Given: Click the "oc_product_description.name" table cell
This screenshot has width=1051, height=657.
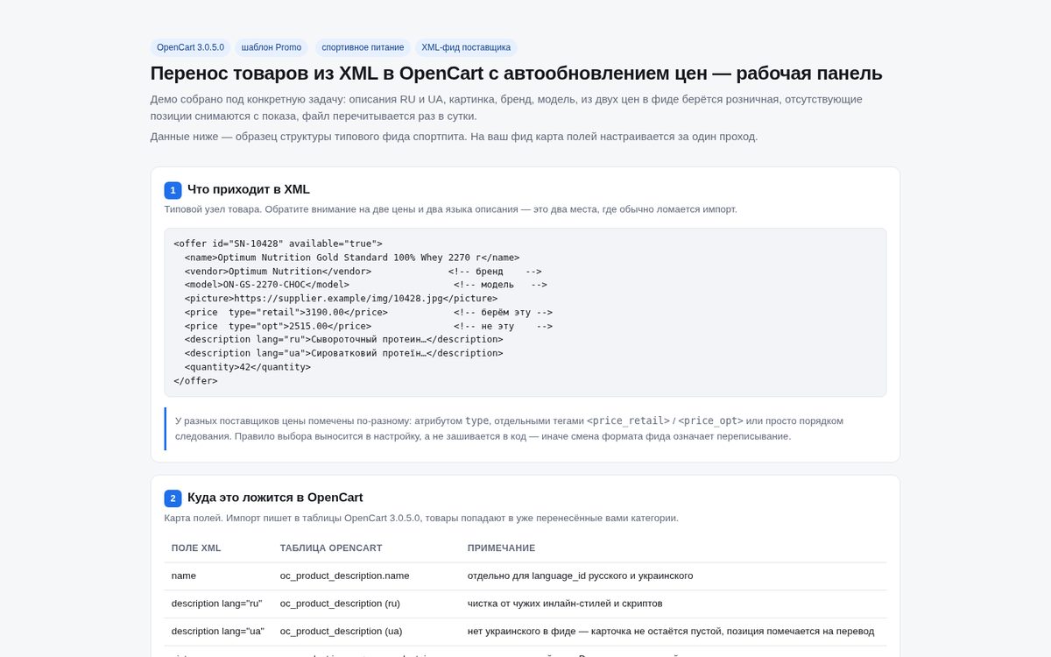Looking at the screenshot, I should (x=344, y=576).
